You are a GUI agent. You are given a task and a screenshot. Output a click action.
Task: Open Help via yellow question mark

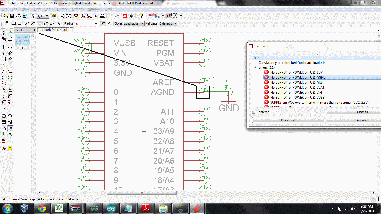(141, 16)
